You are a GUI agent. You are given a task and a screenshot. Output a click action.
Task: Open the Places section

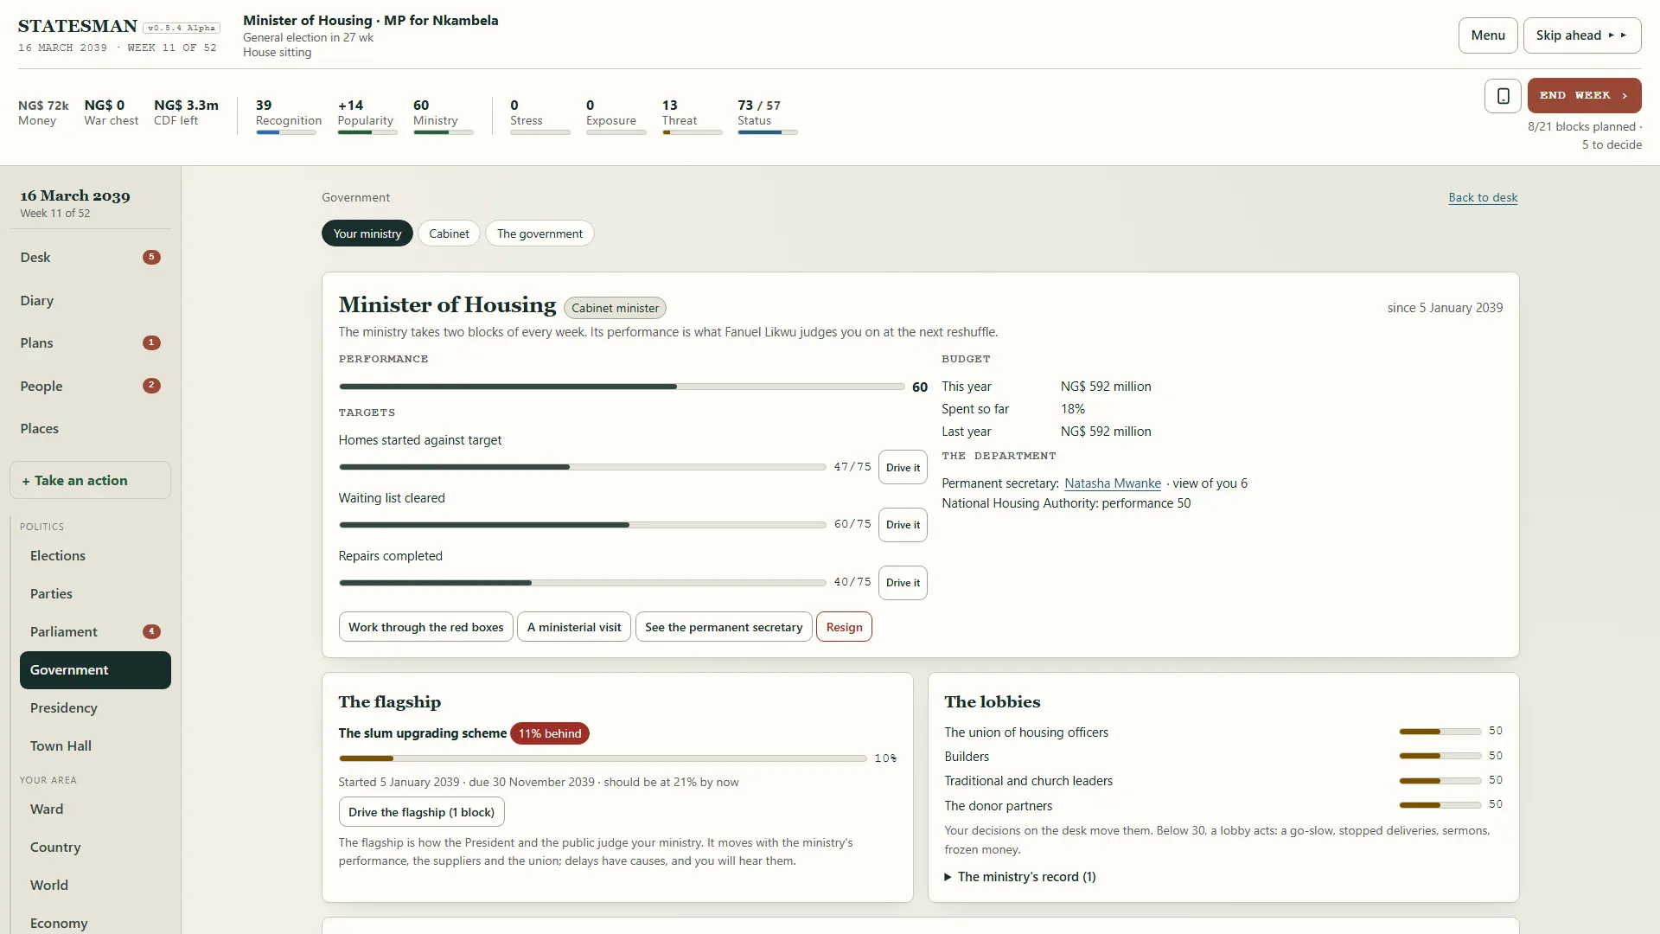tap(90, 428)
